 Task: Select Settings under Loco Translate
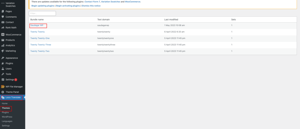click(x=6, y=125)
